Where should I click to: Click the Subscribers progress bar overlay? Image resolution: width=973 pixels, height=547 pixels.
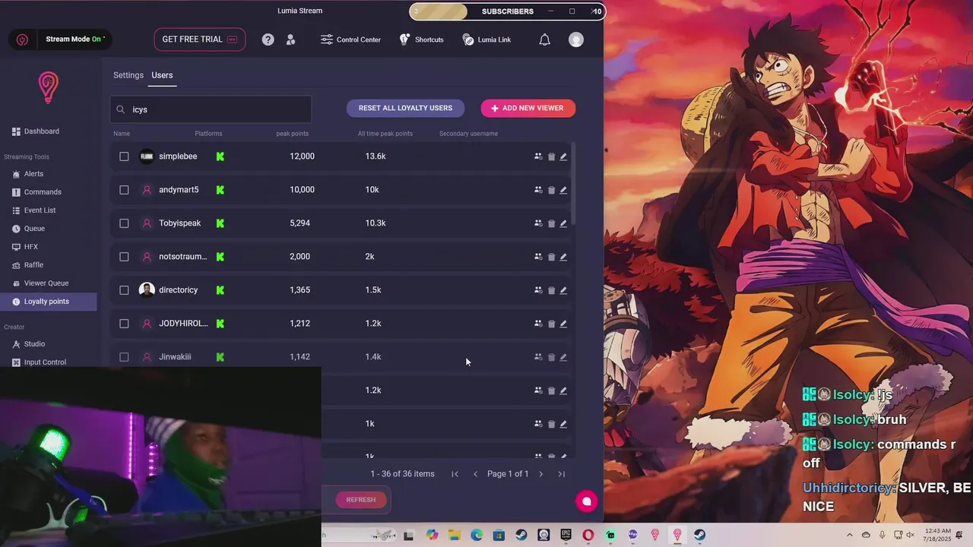pyautogui.click(x=507, y=11)
